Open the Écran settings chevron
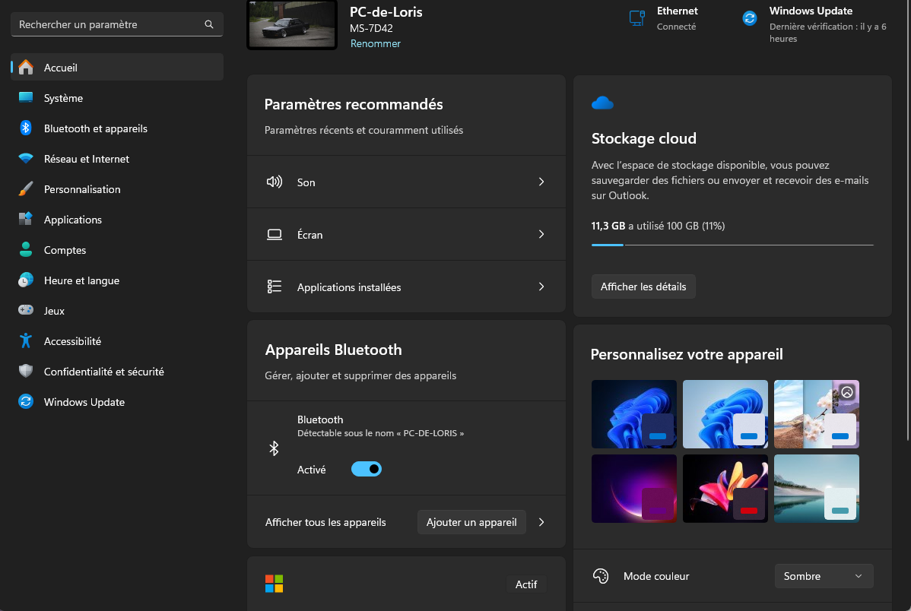911x611 pixels. [541, 234]
